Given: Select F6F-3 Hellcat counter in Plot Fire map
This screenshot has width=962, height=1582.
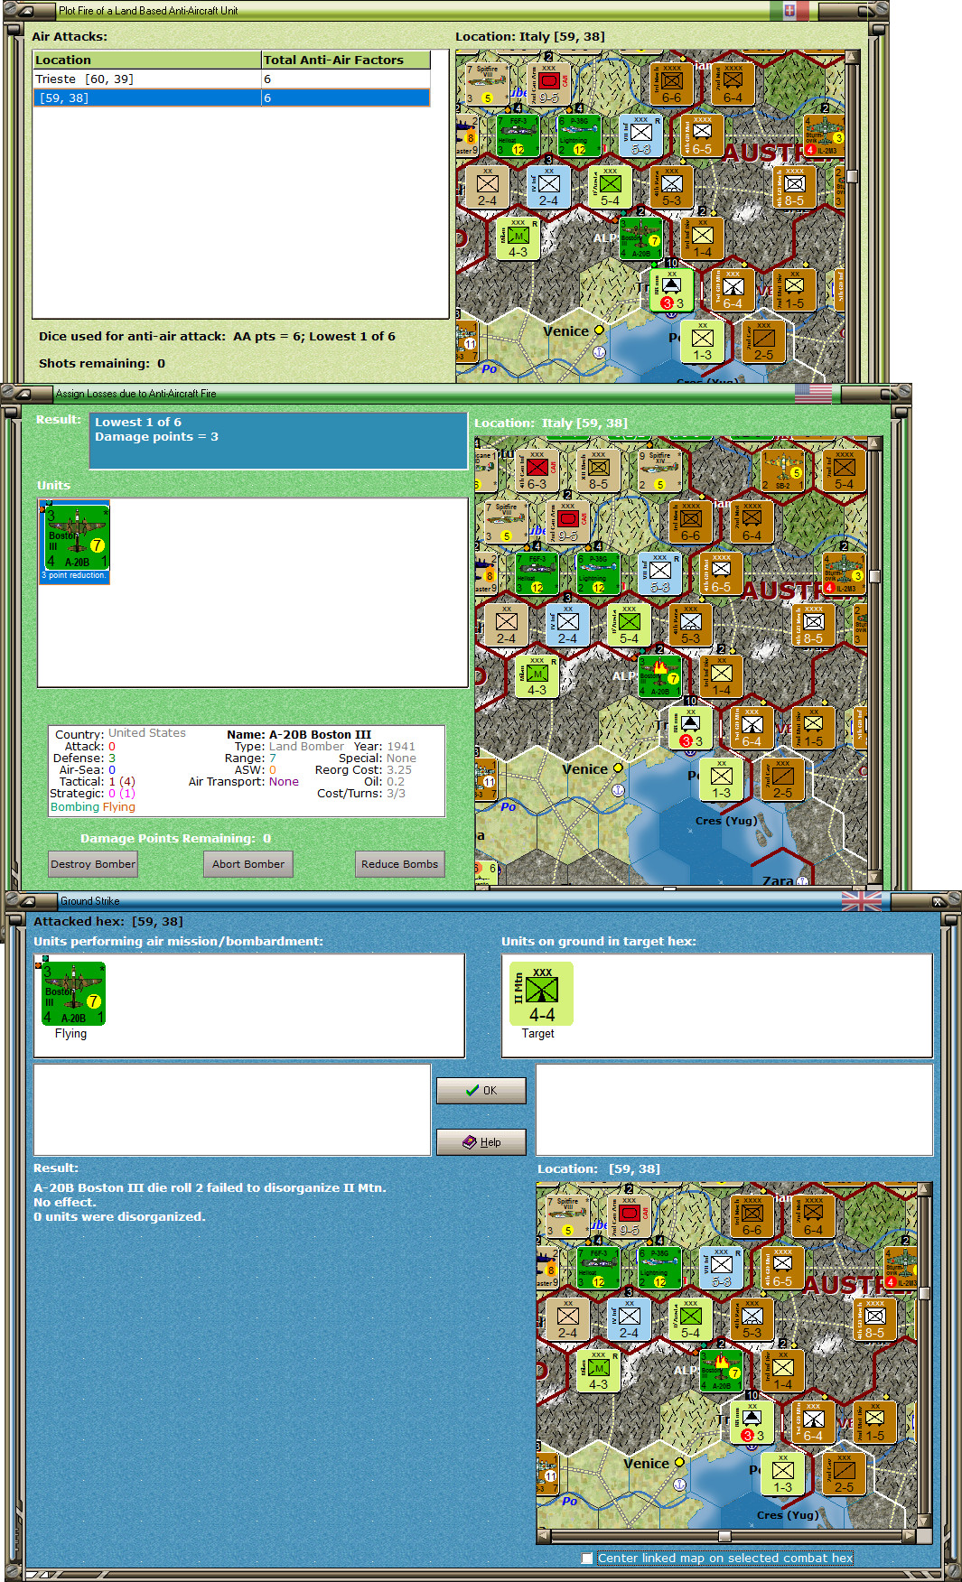Looking at the screenshot, I should (518, 135).
